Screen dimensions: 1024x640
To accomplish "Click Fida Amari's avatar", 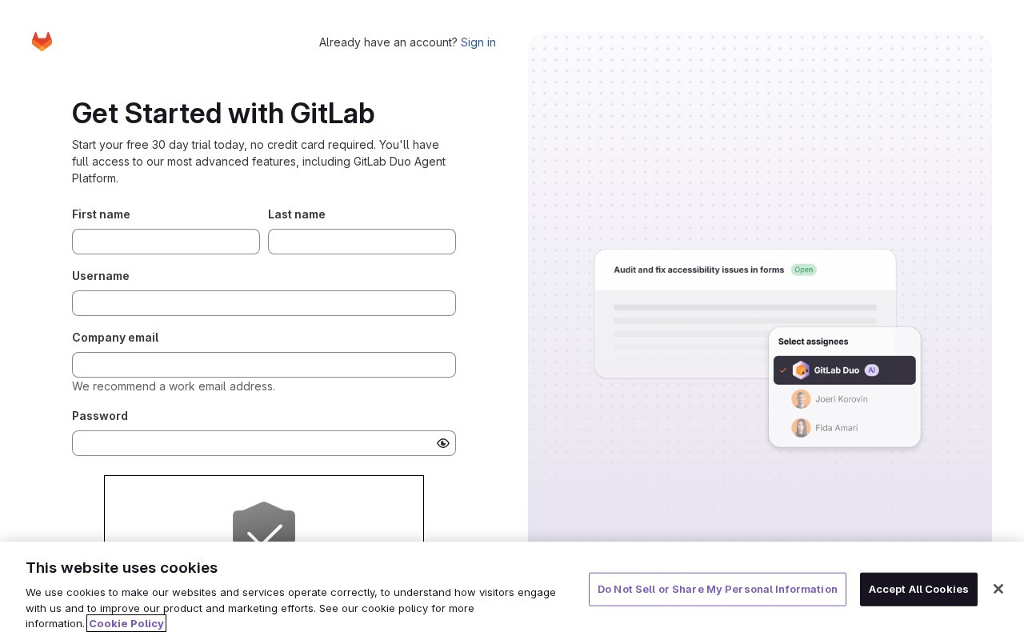I will click(801, 428).
